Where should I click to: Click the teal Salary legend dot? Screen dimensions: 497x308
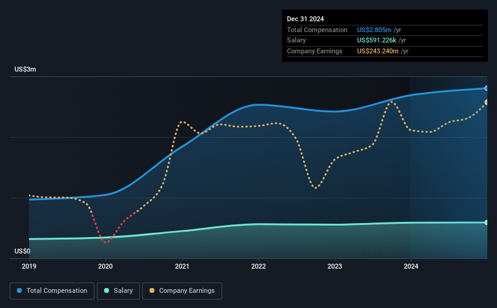coord(107,290)
